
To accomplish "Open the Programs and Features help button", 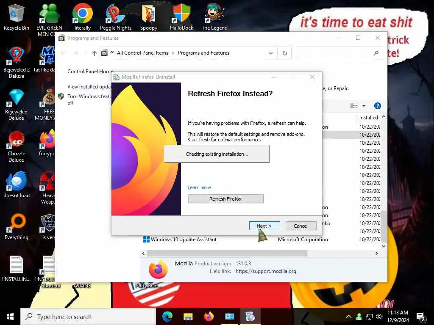I will click(x=377, y=105).
